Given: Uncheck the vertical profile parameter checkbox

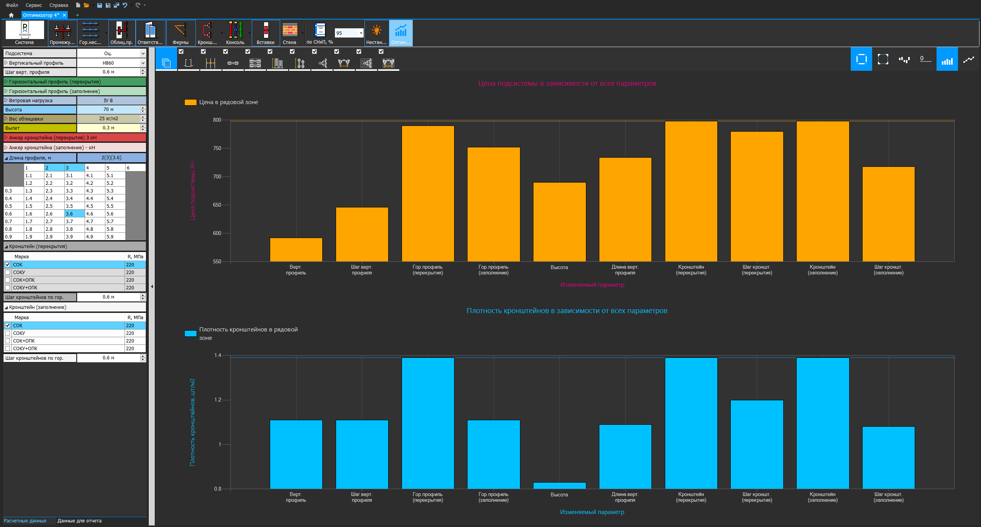Looking at the screenshot, I should [181, 51].
